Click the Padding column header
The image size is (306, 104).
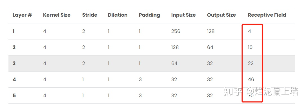pos(149,15)
